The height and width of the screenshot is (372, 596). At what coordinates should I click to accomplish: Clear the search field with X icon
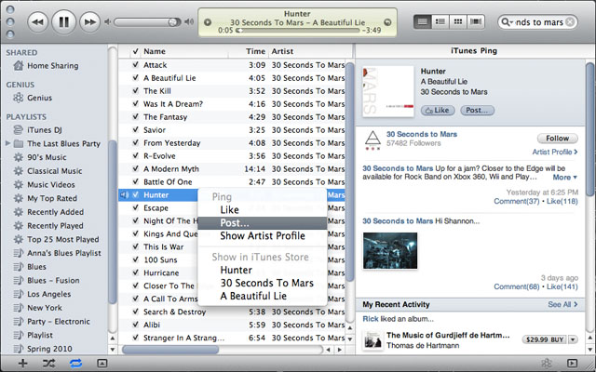click(x=570, y=22)
